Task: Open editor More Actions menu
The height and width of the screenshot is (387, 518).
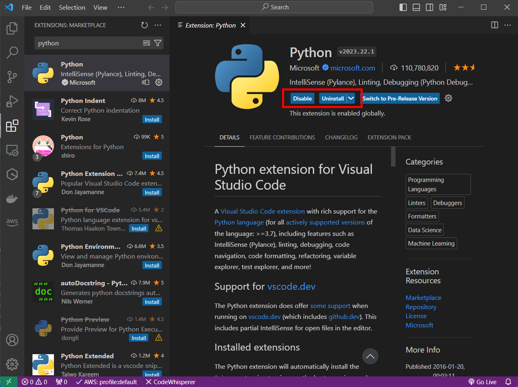Action: point(508,25)
